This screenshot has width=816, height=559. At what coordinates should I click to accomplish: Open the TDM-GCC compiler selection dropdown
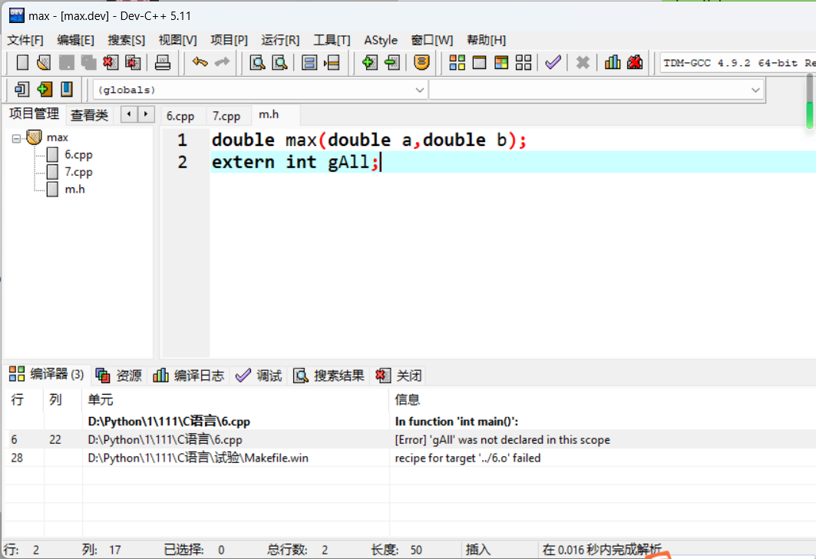(737, 63)
